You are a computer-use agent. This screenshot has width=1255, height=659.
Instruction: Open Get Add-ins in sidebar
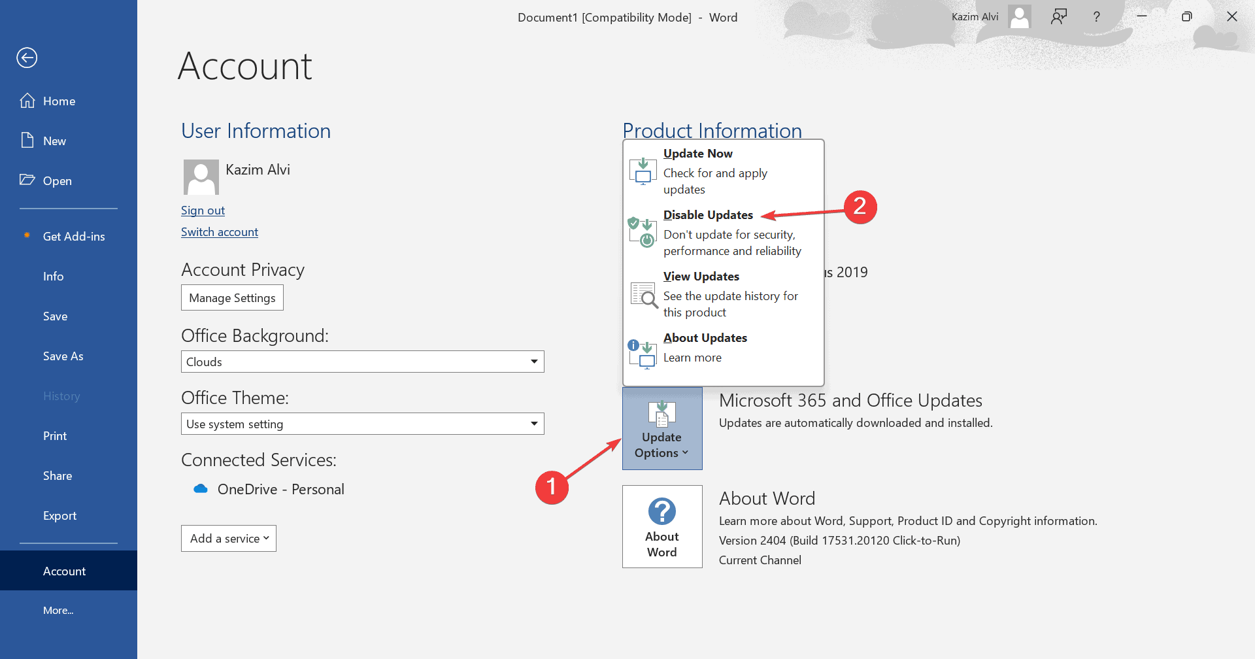point(69,236)
